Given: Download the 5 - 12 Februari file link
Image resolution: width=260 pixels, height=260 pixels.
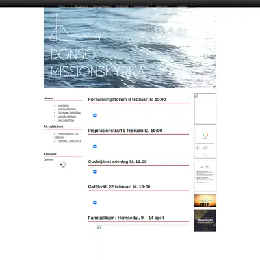Looking at the screenshot, I should point(66,136).
